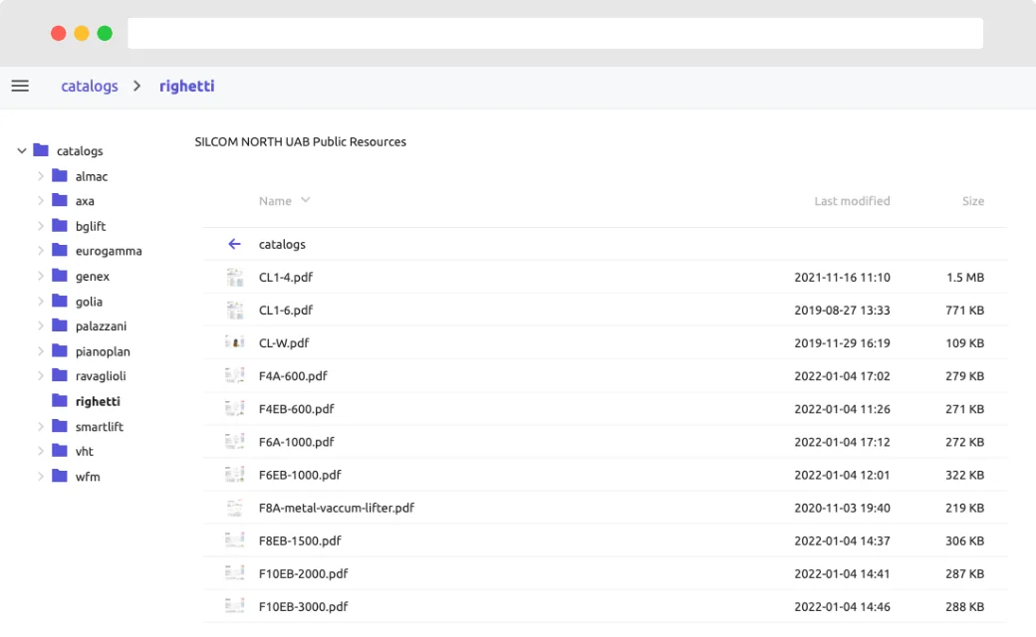Click the almac folder icon in sidebar
The width and height of the screenshot is (1036, 637).
click(60, 176)
